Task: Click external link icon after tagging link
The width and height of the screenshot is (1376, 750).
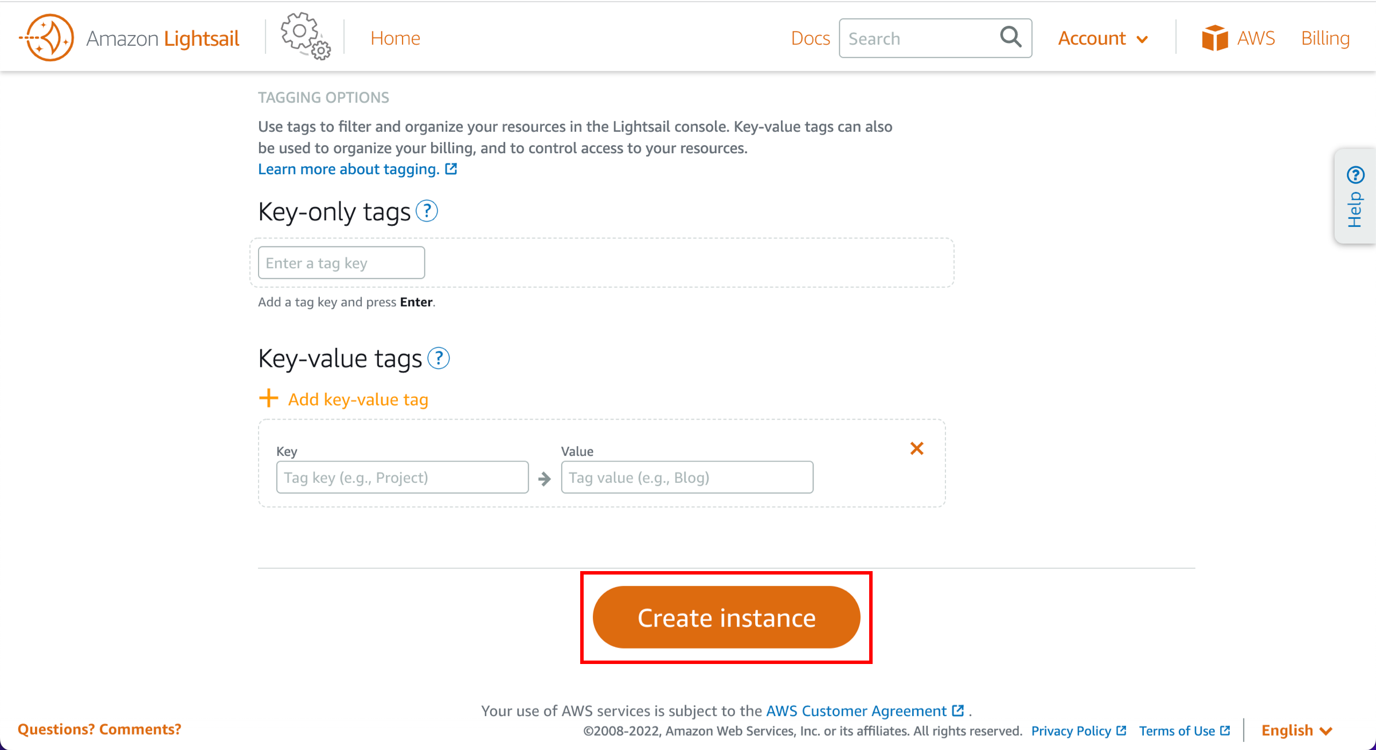Action: tap(451, 169)
